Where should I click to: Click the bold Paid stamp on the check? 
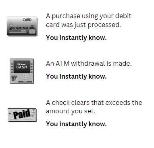click(x=22, y=114)
